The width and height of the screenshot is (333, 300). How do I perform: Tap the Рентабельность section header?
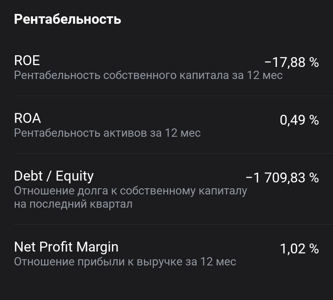coord(68,19)
